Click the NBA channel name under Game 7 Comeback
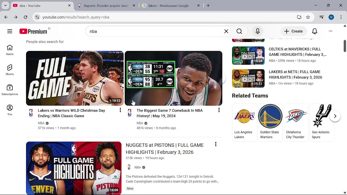 (140, 123)
